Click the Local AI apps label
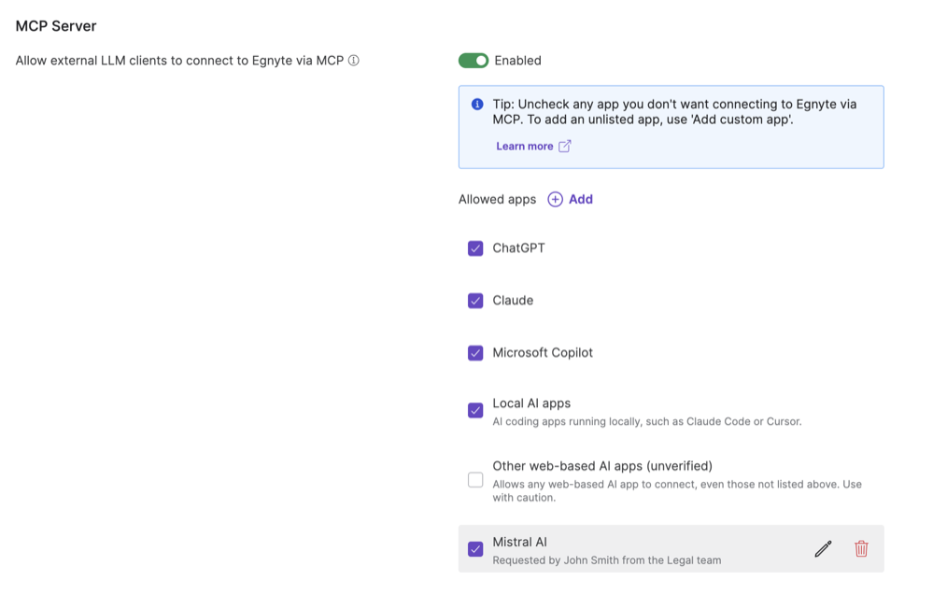Screen dimensions: 933x594 click(x=531, y=403)
